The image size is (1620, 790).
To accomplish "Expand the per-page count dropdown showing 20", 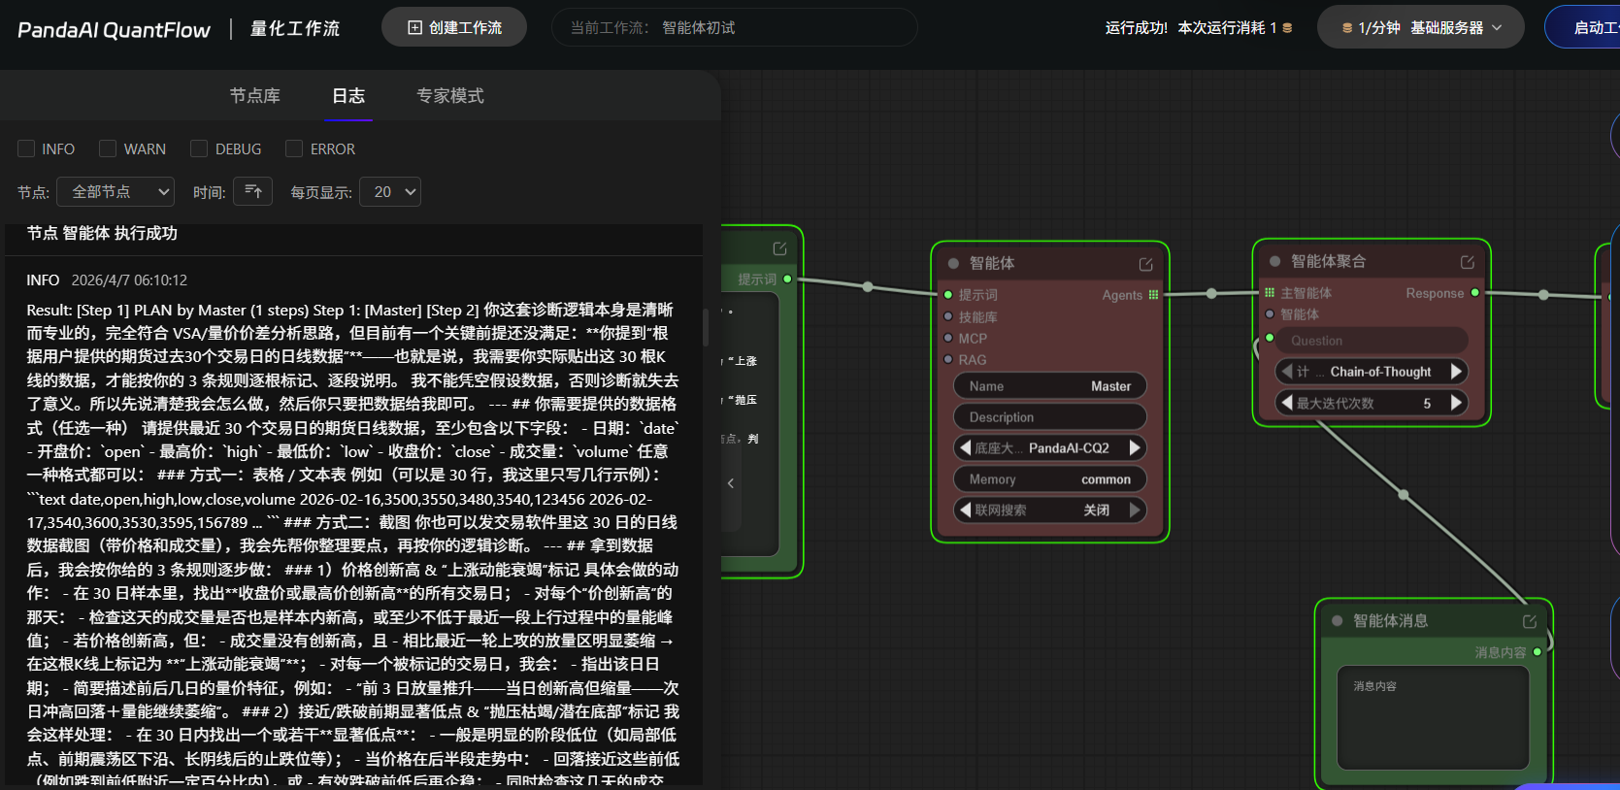I will (390, 192).
